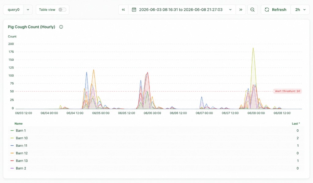The image size is (313, 183).
Task: Zoom out the time range
Action: pyautogui.click(x=252, y=9)
